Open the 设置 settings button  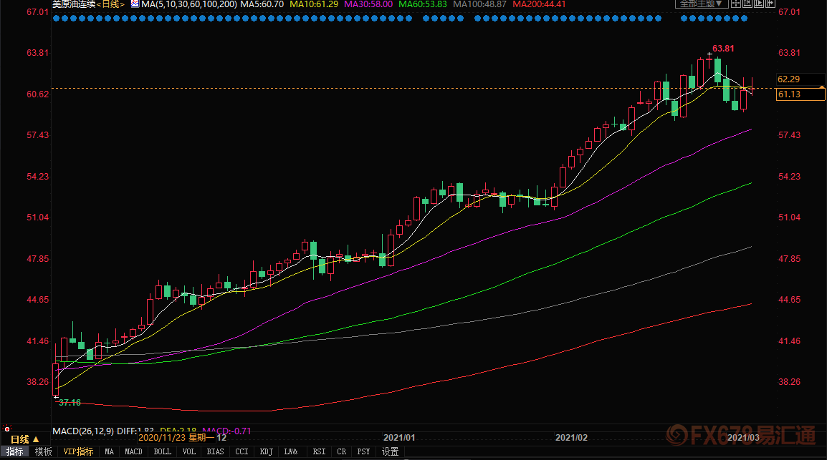point(391,451)
